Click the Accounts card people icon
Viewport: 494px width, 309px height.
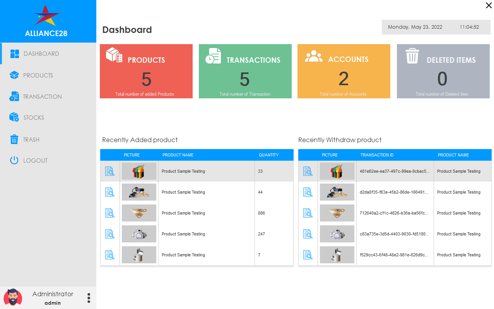pos(313,56)
